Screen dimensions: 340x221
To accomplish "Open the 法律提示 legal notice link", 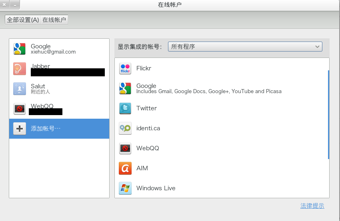I will pos(312,206).
